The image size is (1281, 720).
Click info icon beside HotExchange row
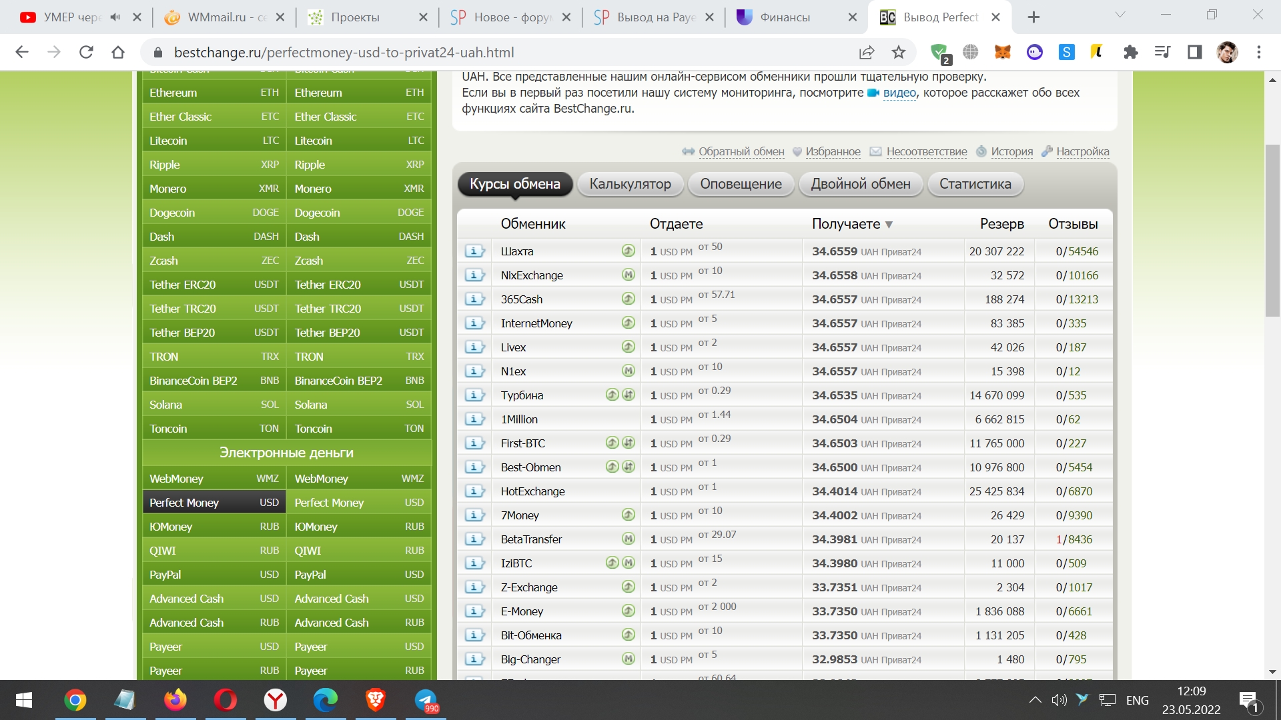(474, 491)
